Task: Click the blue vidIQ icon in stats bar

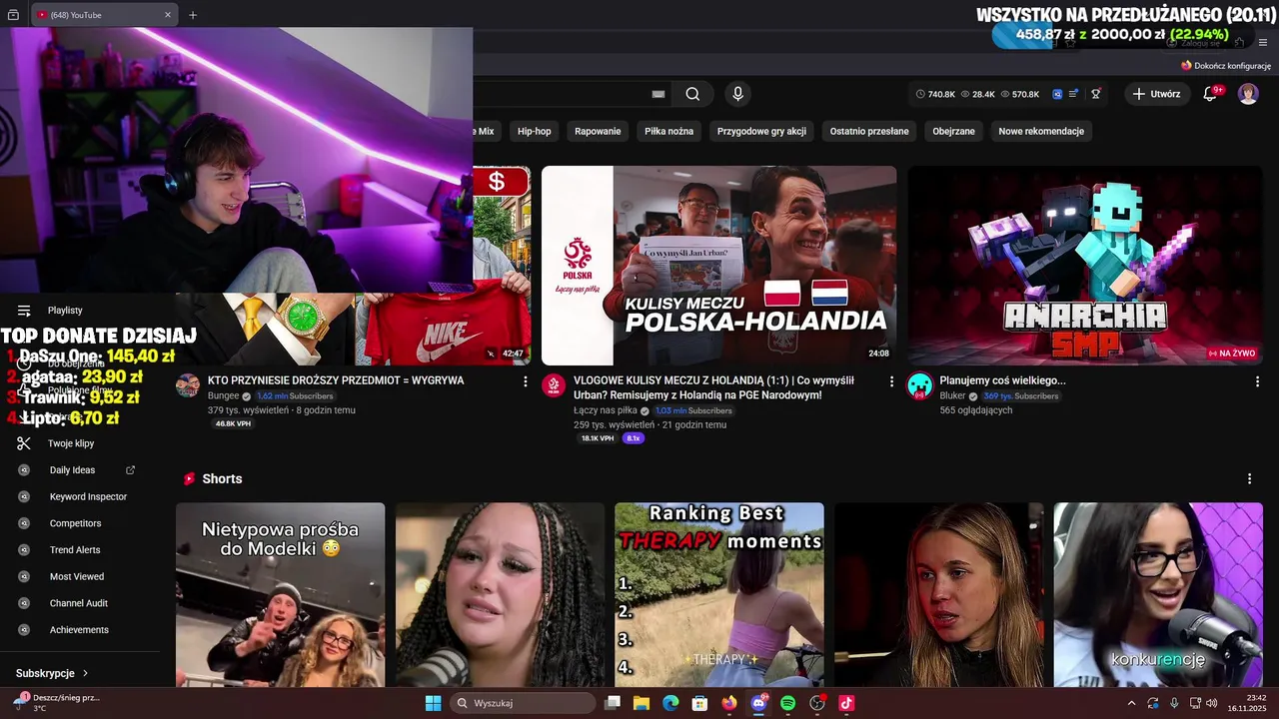Action: (1057, 94)
